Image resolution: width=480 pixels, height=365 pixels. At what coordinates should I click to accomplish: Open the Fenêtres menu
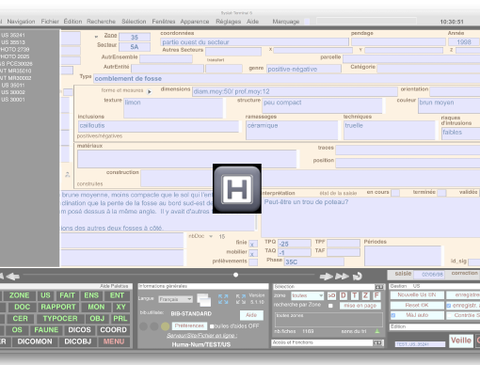(x=164, y=22)
